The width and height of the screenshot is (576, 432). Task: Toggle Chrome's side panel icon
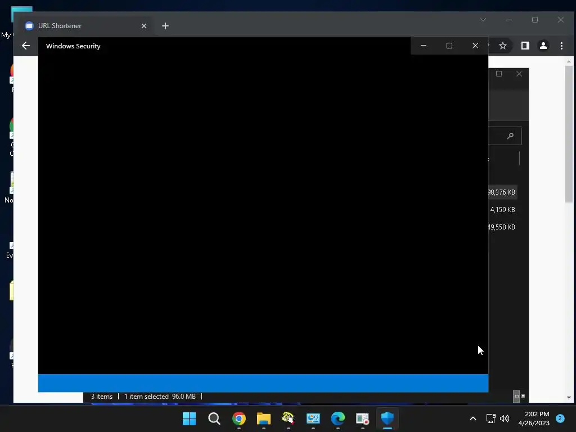[525, 46]
